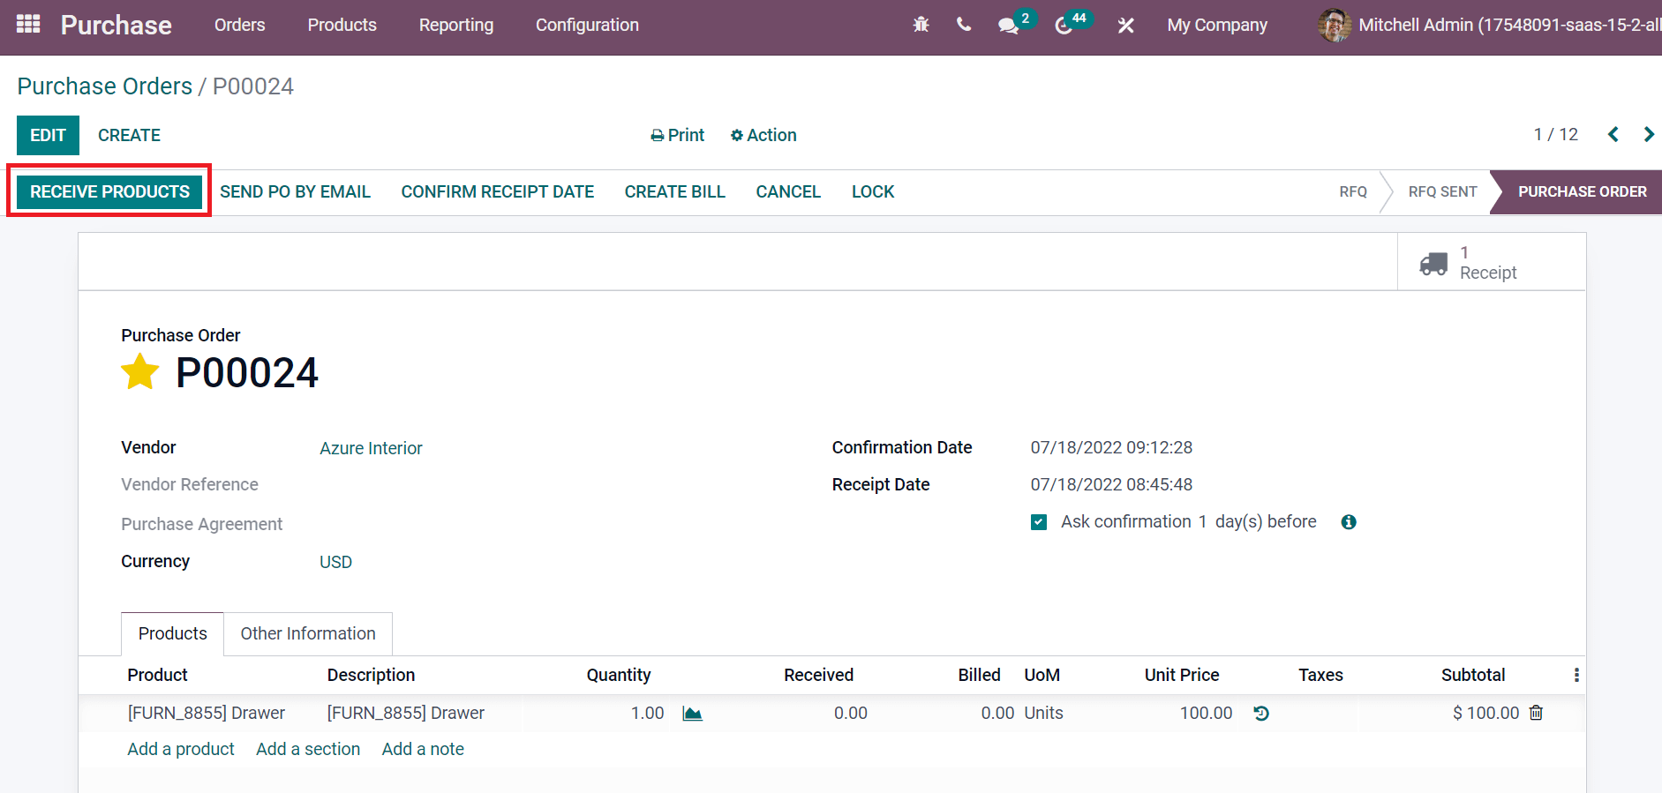Delete Drawer line with trash icon
Screen dimensions: 1662x793
(1536, 713)
